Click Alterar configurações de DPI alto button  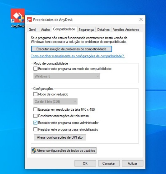[60, 137]
